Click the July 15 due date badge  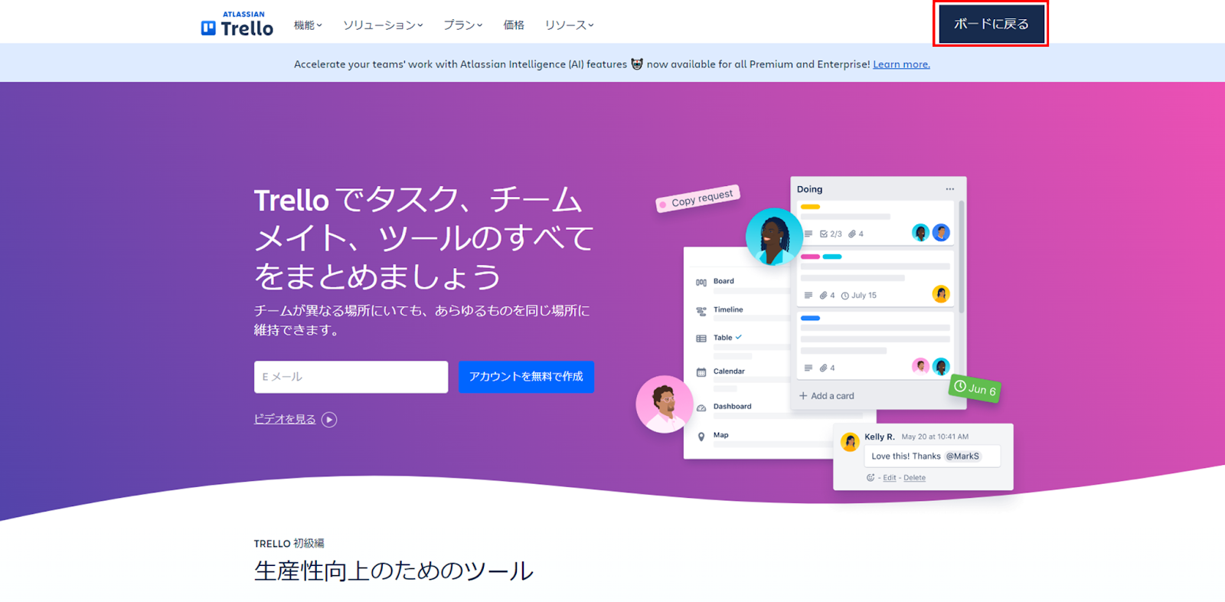859,296
